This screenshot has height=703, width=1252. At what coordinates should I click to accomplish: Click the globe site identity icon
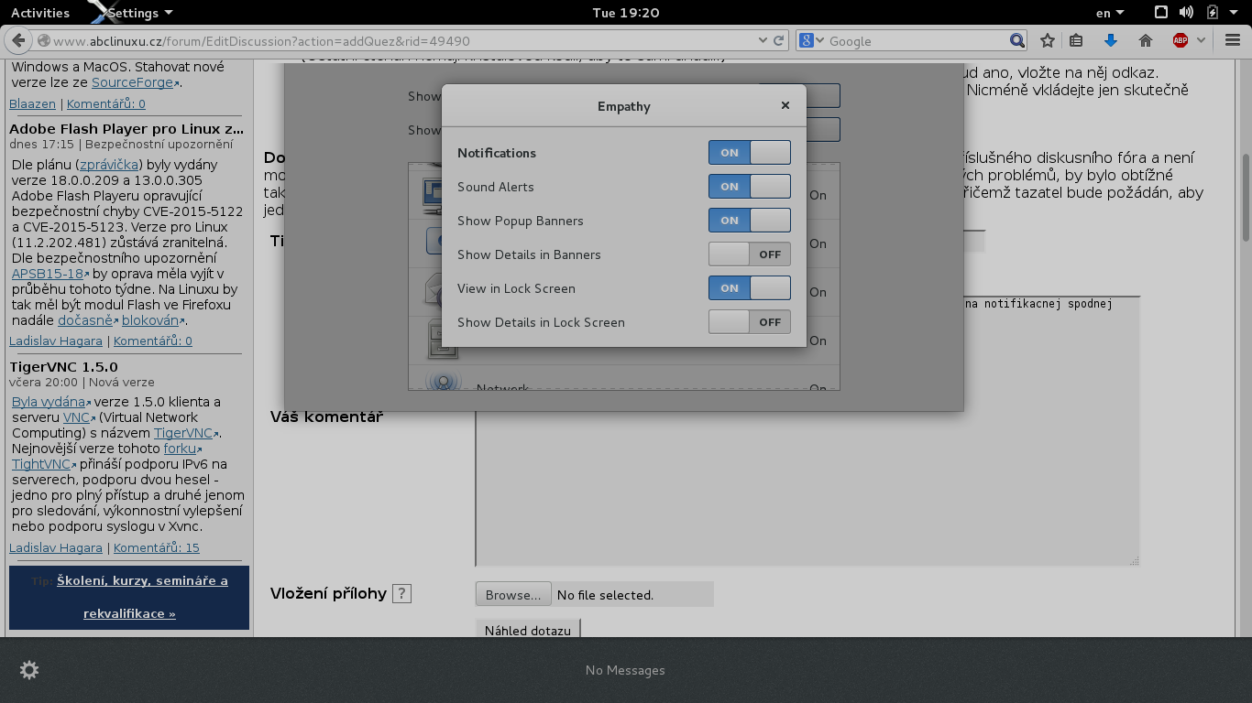click(43, 40)
